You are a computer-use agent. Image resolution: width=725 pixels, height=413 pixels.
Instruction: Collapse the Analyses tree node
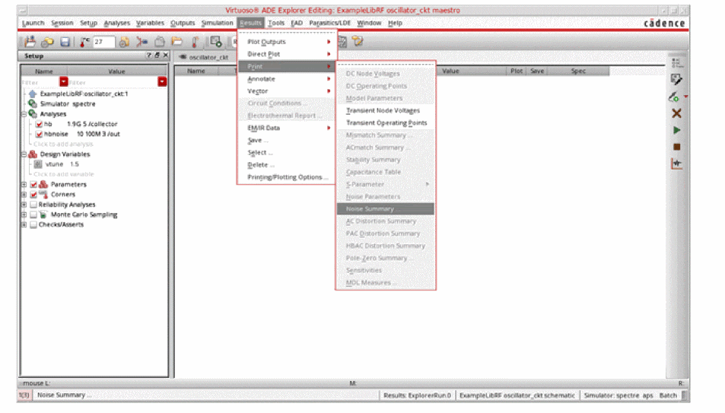pyautogui.click(x=24, y=114)
